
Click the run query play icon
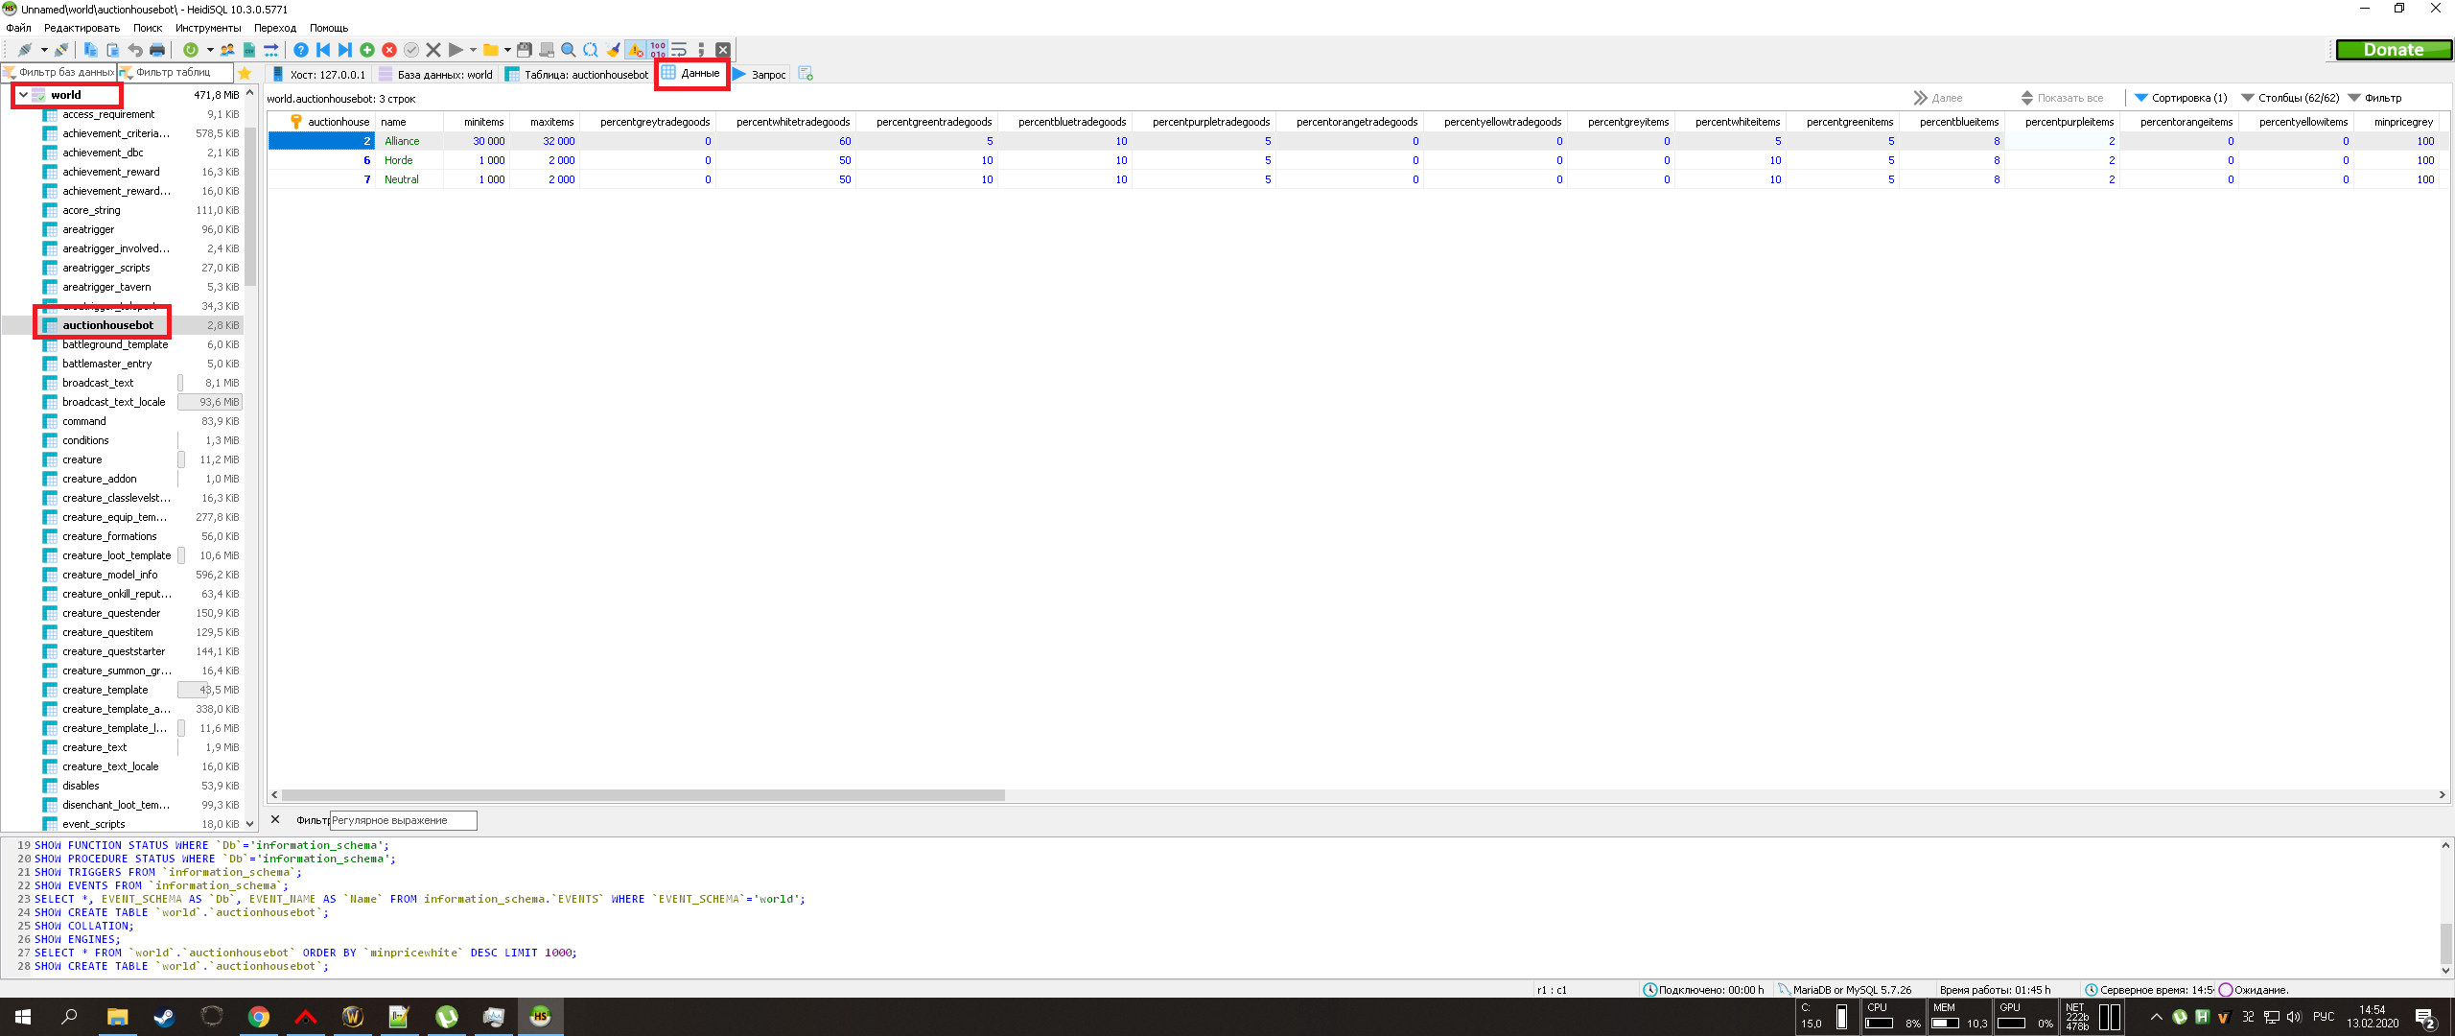456,50
